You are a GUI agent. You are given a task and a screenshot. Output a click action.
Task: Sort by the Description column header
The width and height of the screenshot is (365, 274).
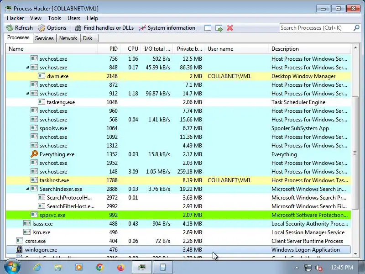coord(310,49)
